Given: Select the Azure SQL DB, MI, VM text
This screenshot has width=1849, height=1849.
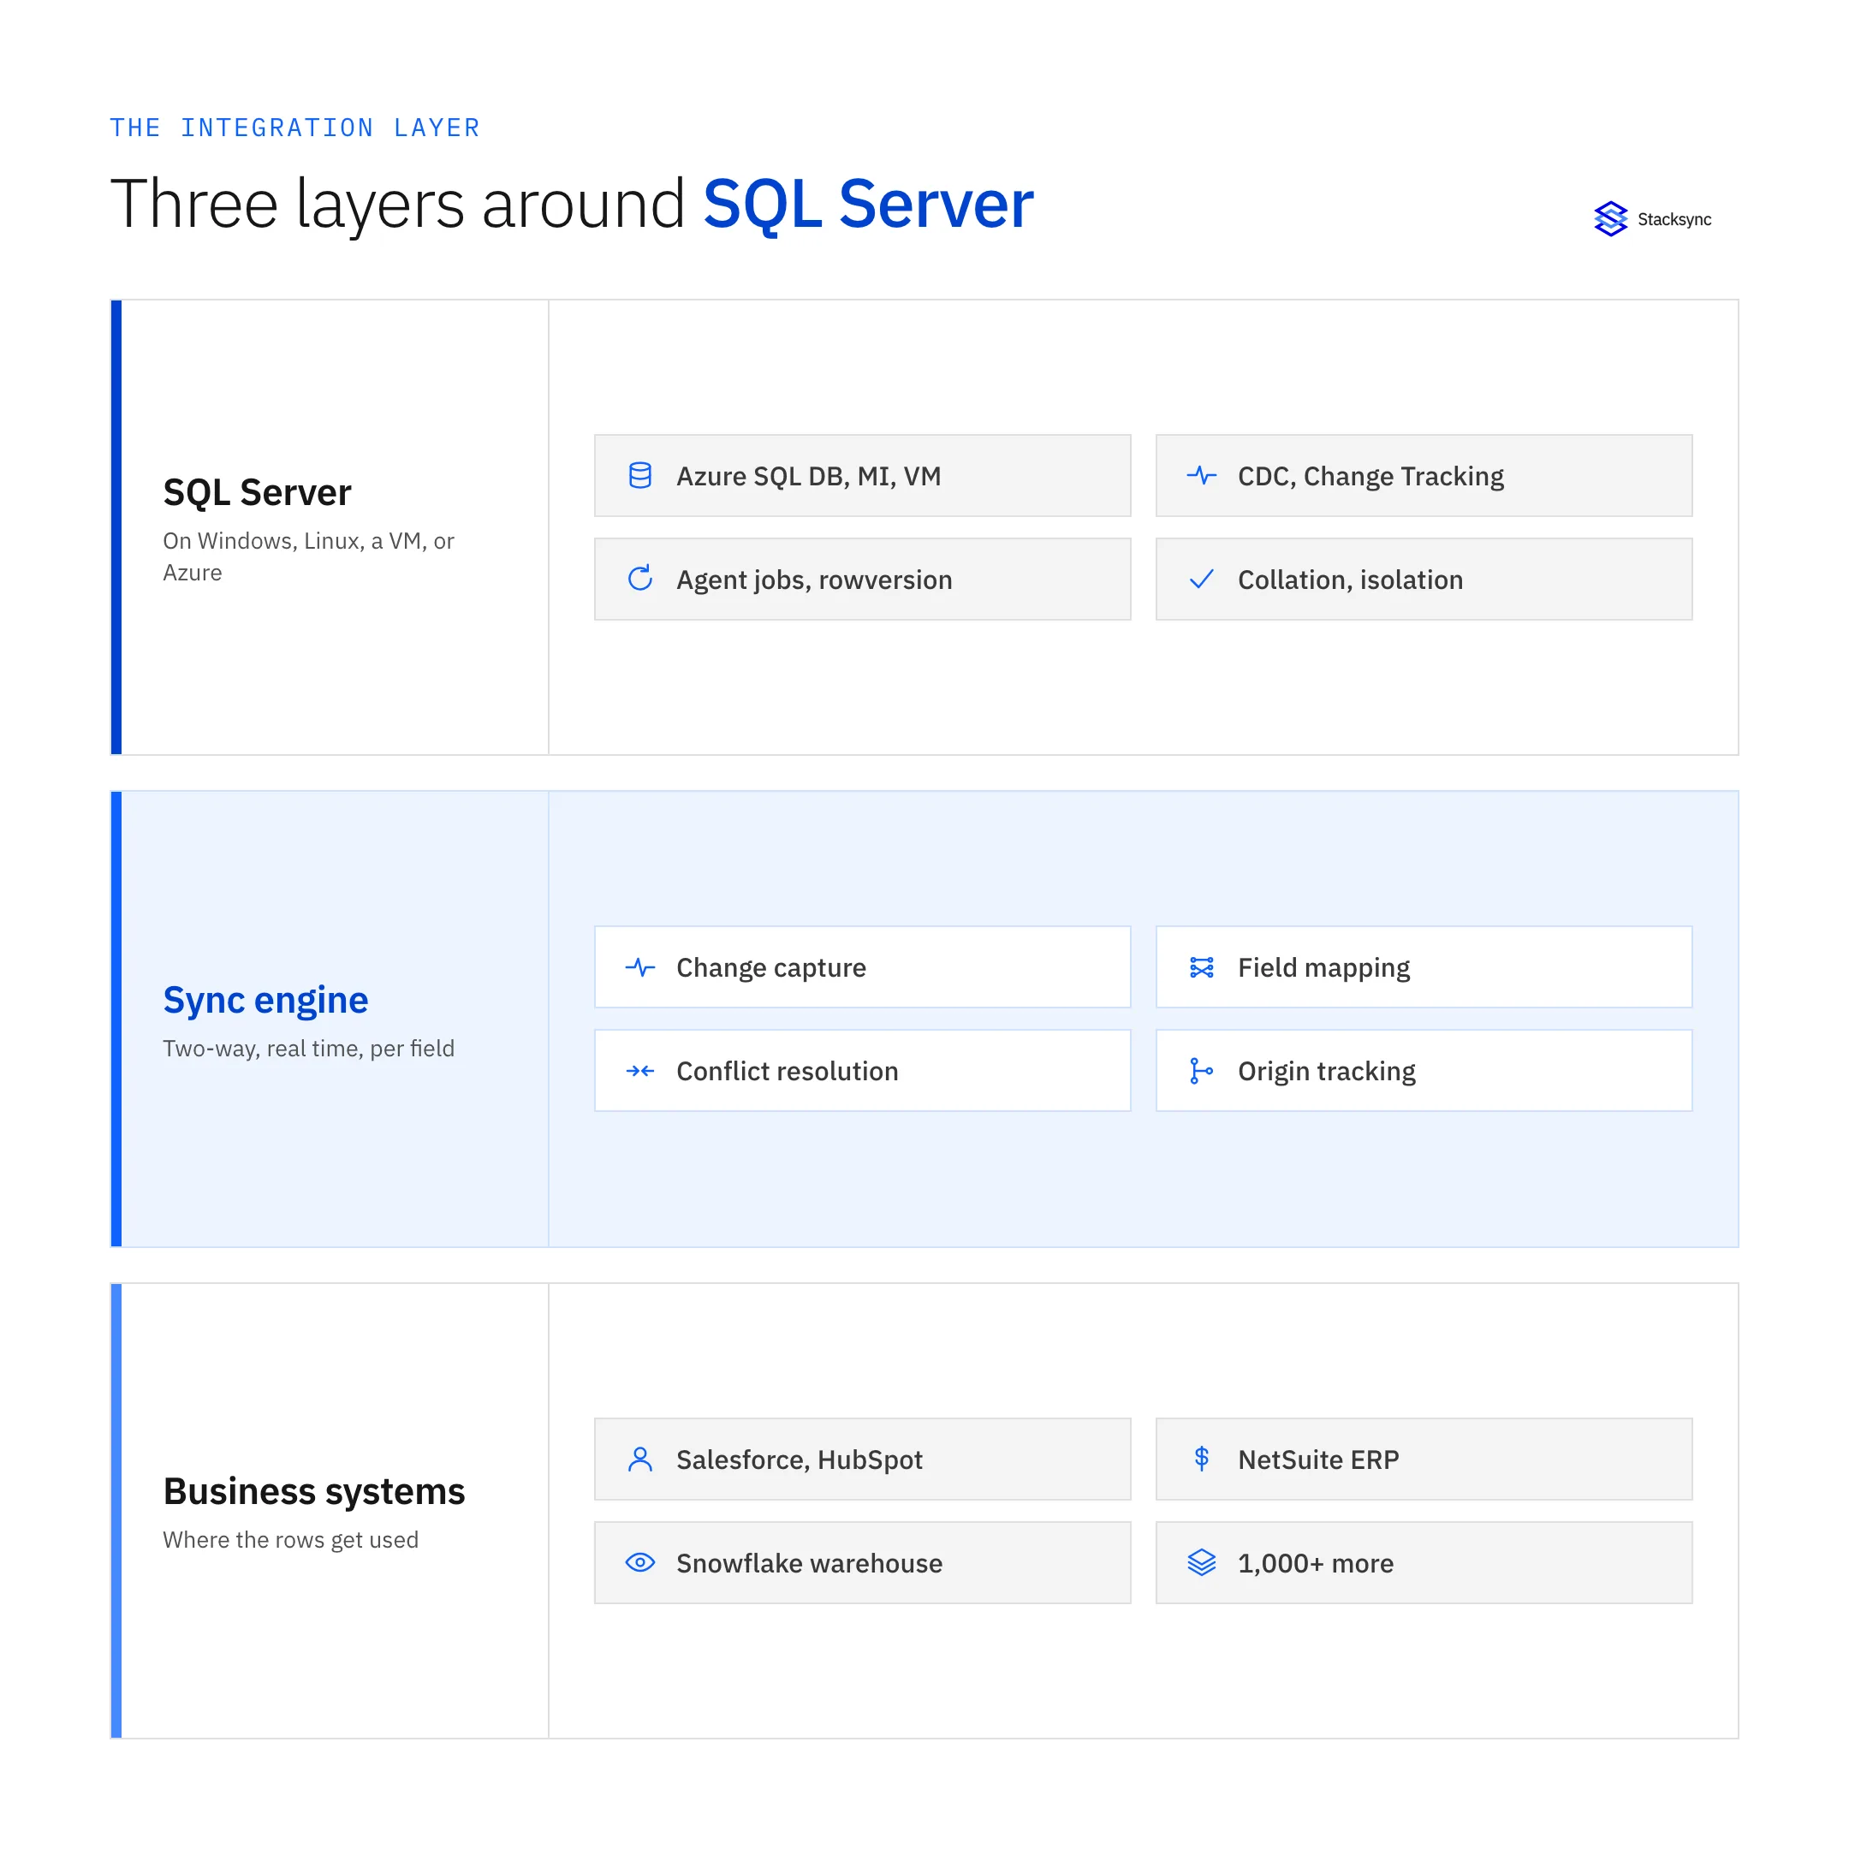Looking at the screenshot, I should coord(809,477).
